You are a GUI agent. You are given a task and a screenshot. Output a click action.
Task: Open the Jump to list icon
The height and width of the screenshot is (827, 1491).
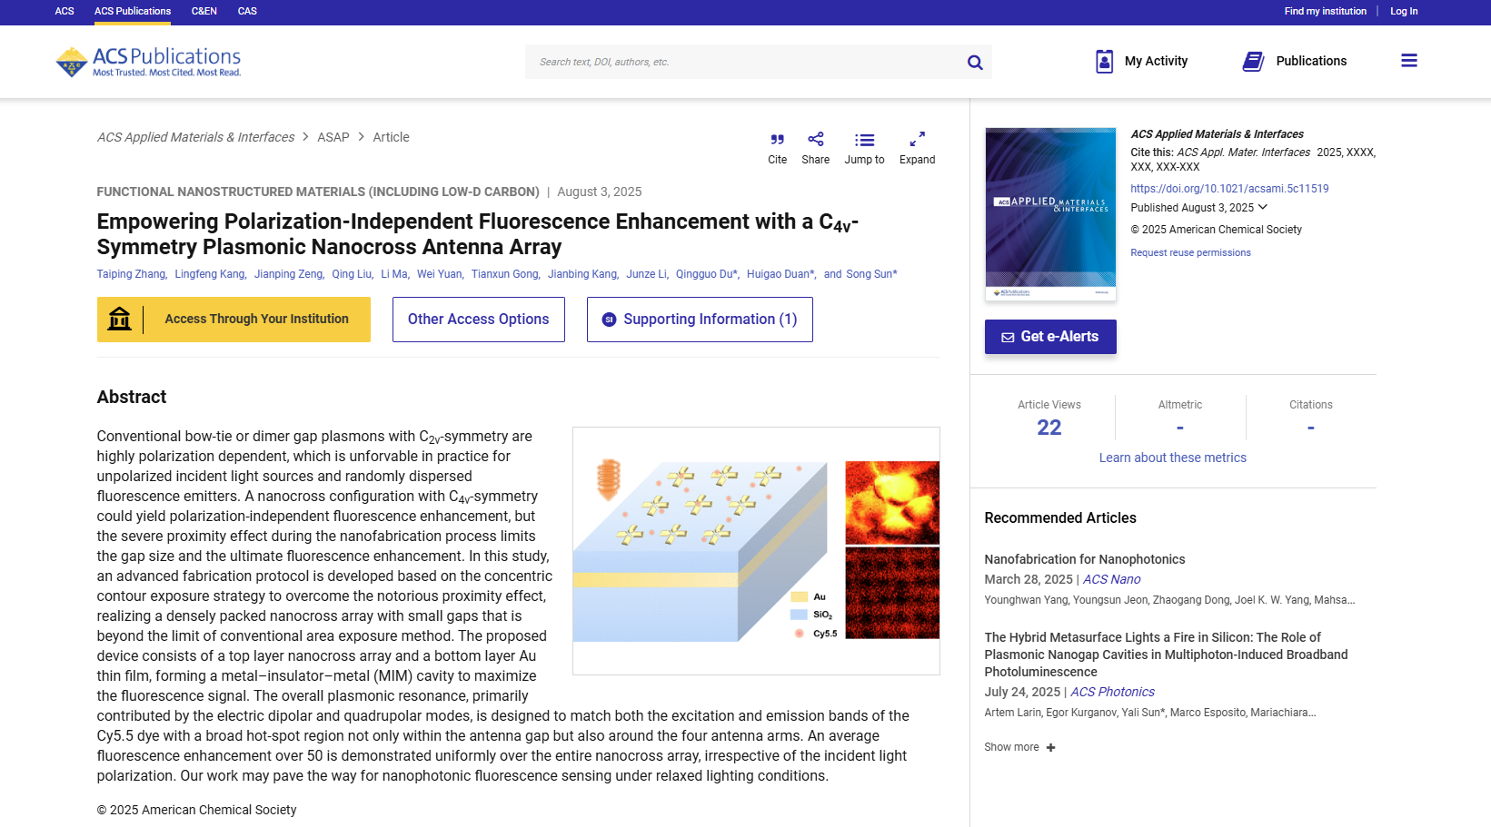click(x=864, y=140)
